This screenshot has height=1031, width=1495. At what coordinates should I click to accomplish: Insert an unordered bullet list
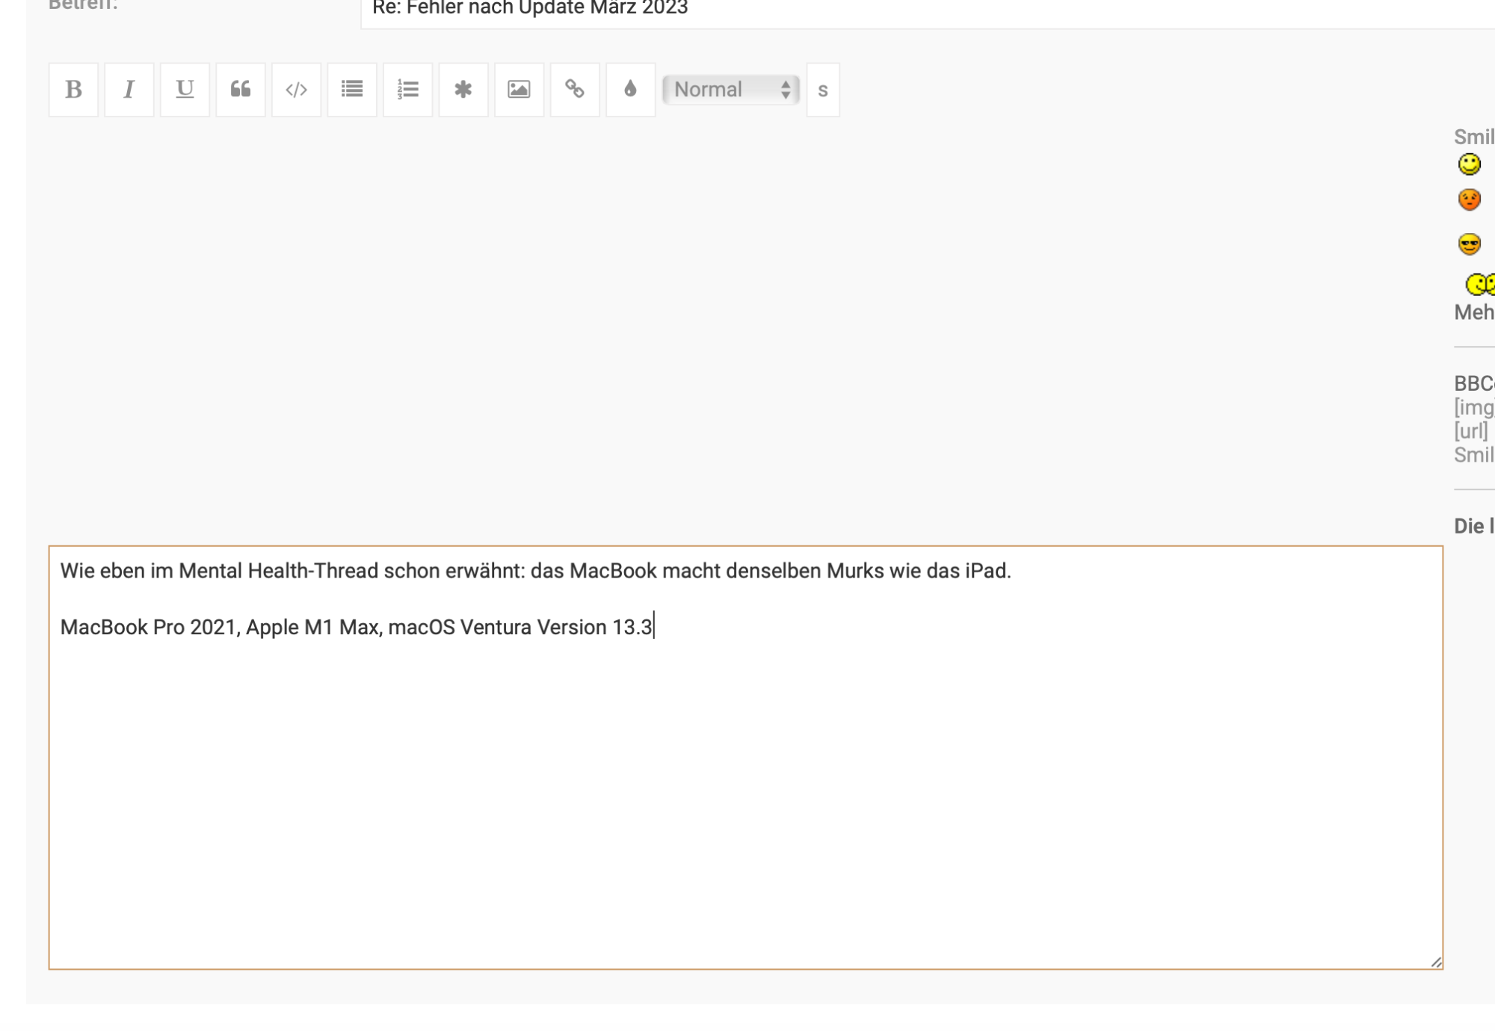coord(352,90)
